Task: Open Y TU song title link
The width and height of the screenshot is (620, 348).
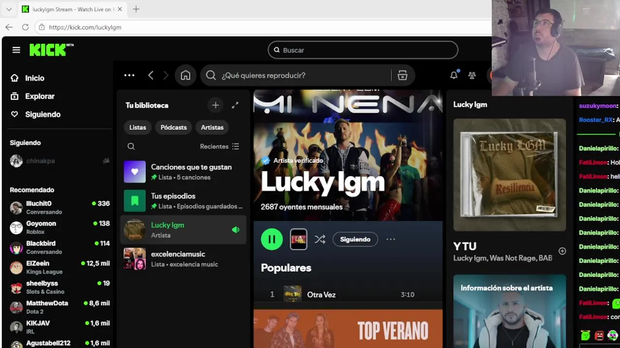Action: 465,246
